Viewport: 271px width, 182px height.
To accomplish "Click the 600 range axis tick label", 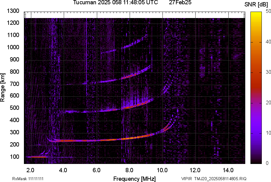I will (x=15, y=96).
